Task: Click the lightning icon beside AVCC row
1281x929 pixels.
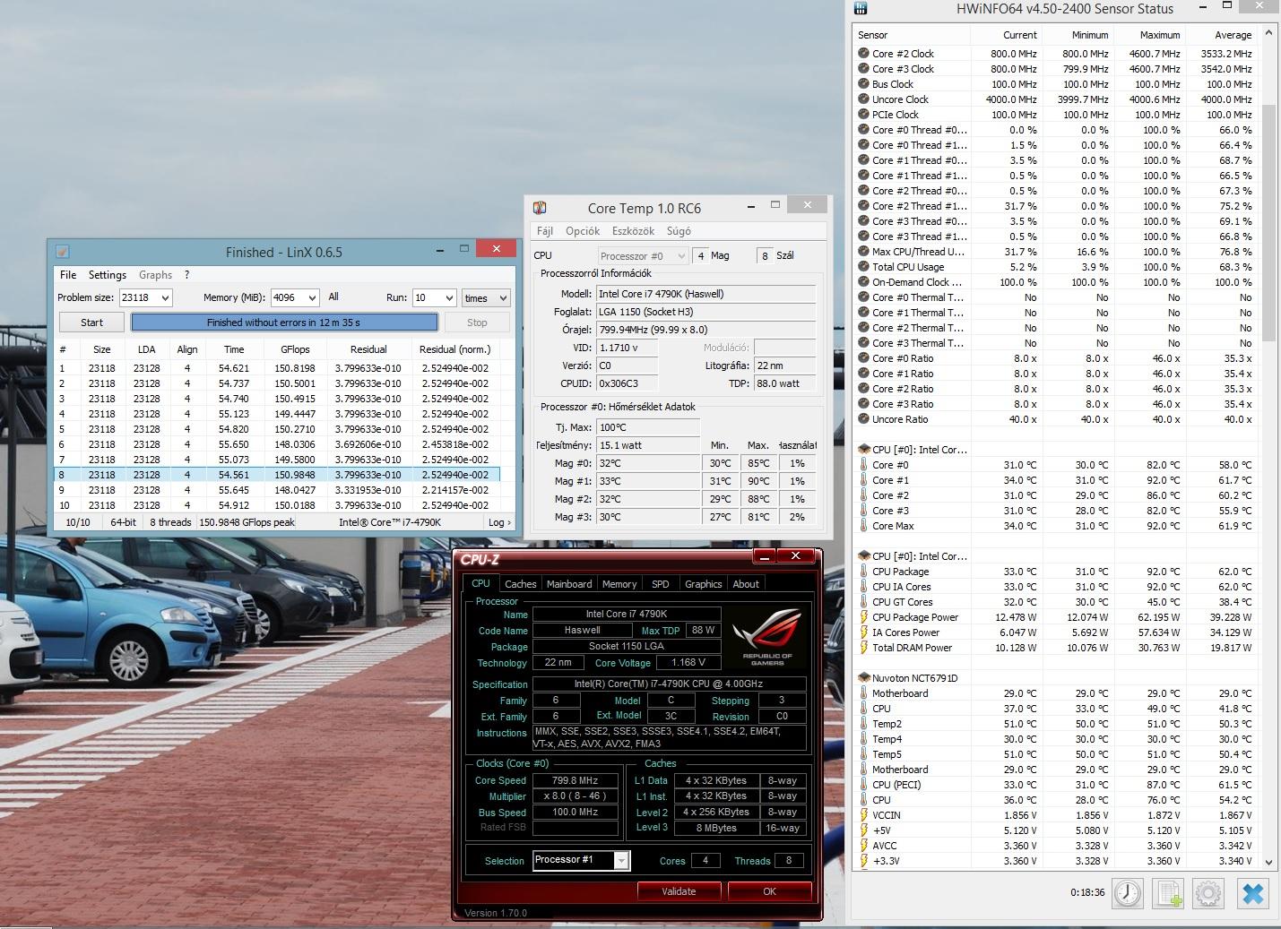Action: coord(864,846)
